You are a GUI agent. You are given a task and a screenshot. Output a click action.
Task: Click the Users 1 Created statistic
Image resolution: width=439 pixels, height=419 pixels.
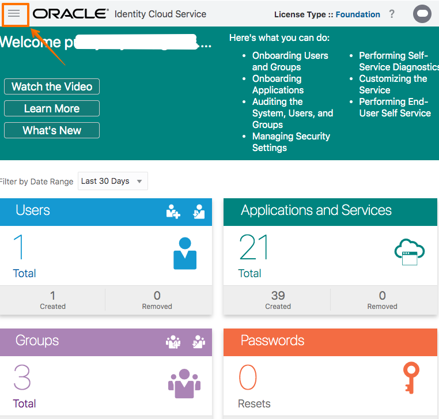pos(52,300)
